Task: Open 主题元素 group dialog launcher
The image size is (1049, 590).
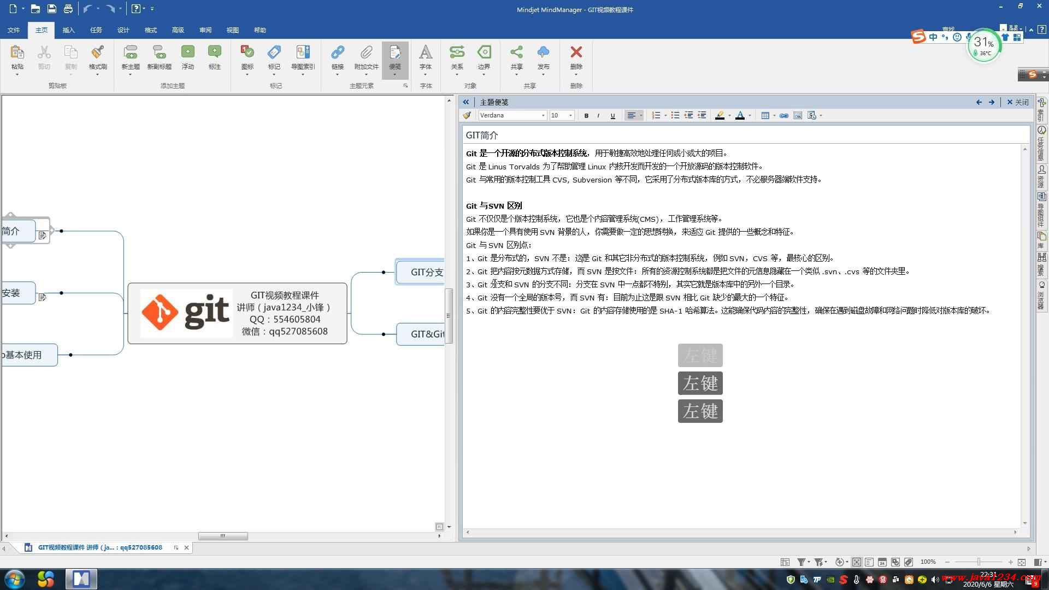Action: [405, 86]
